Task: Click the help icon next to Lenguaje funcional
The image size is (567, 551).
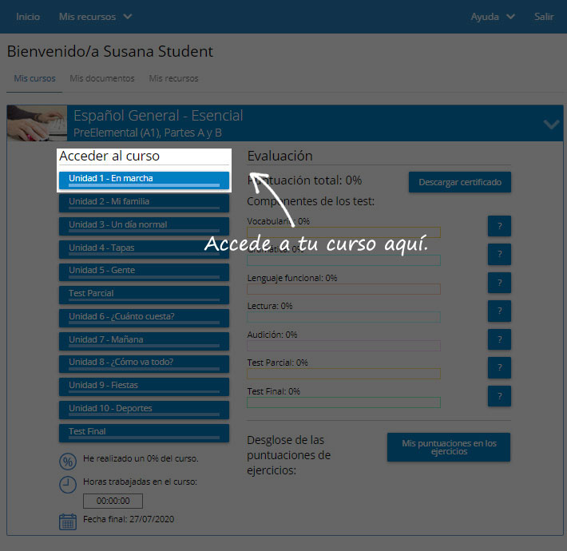Action: [498, 283]
